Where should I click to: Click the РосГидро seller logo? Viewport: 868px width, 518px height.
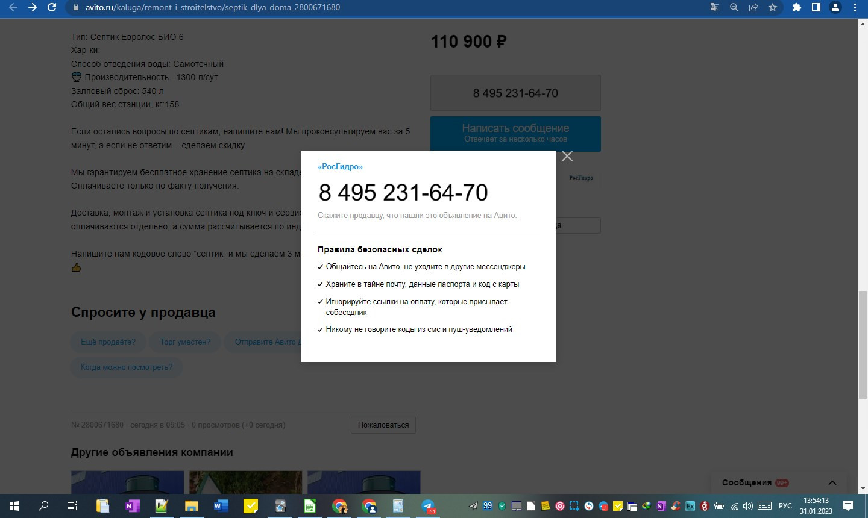point(581,178)
